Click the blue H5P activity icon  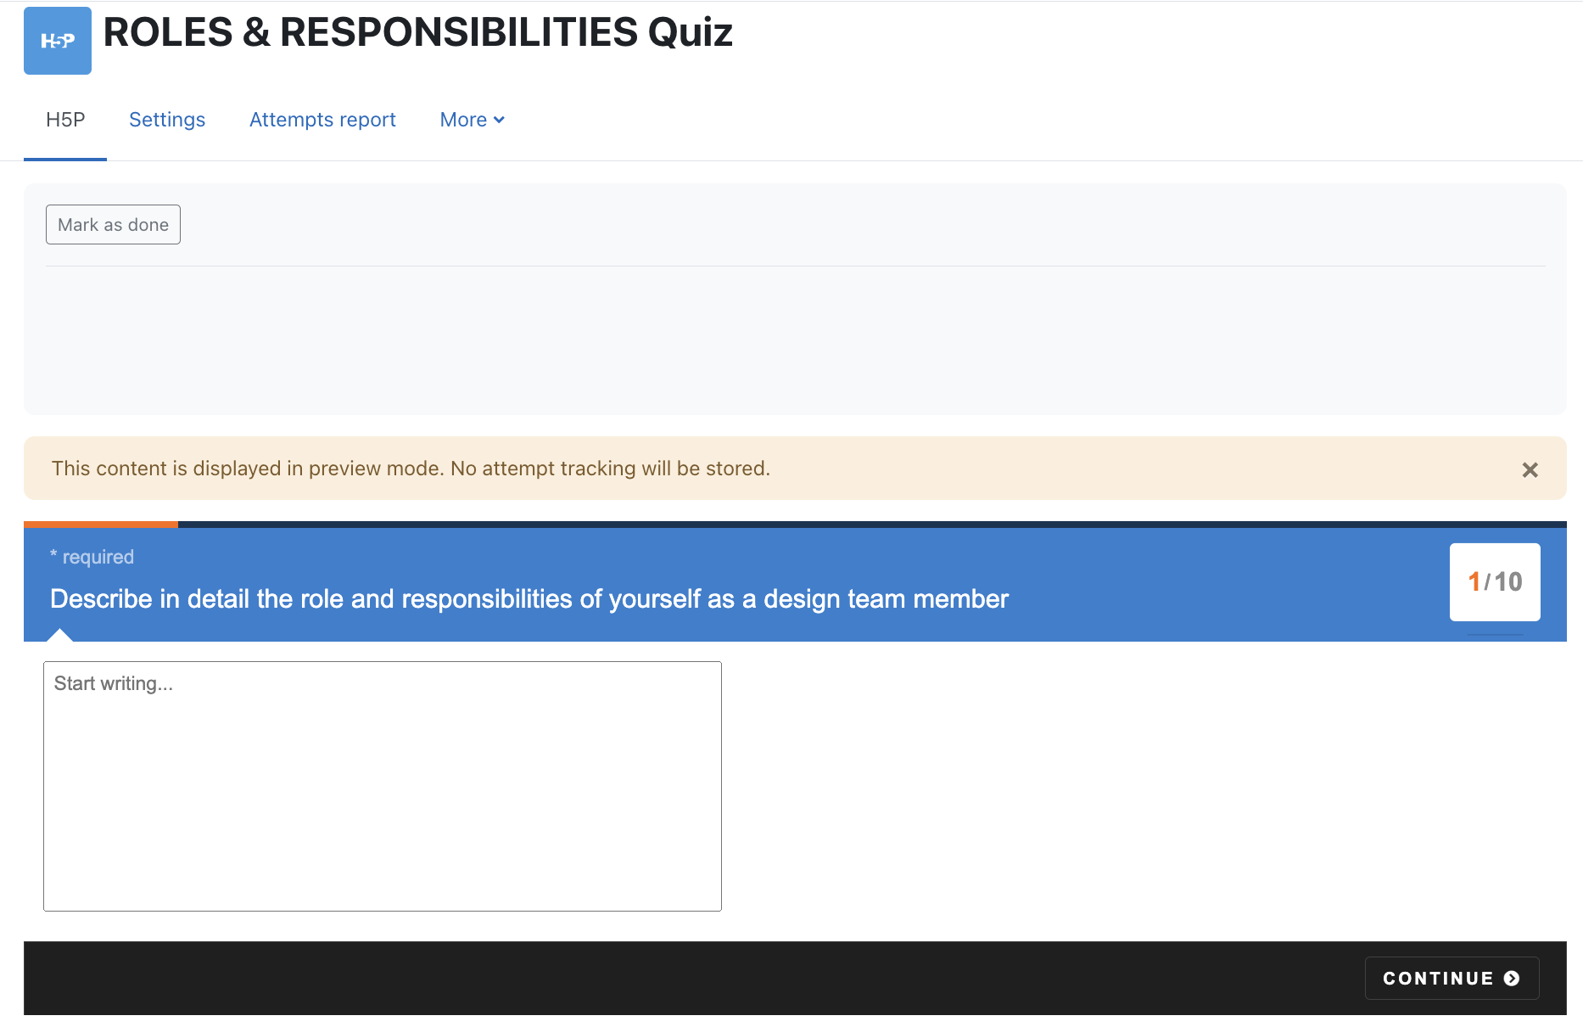pyautogui.click(x=58, y=41)
